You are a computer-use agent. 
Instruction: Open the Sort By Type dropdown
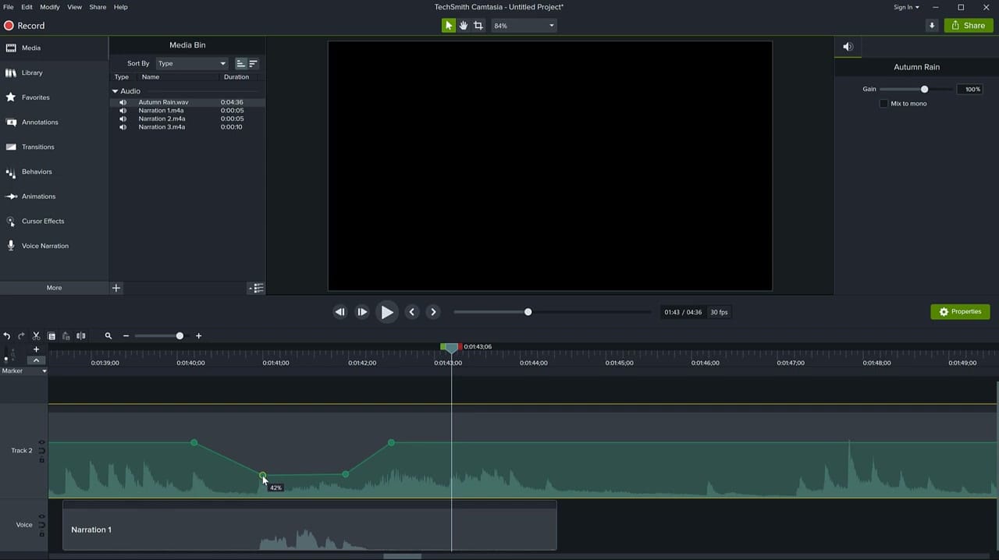coord(190,63)
